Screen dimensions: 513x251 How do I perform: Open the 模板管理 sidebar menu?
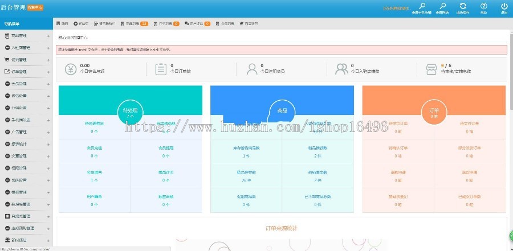(26, 192)
